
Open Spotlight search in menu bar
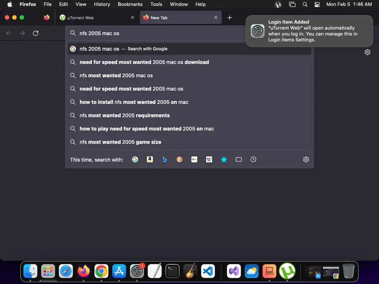[305, 4]
